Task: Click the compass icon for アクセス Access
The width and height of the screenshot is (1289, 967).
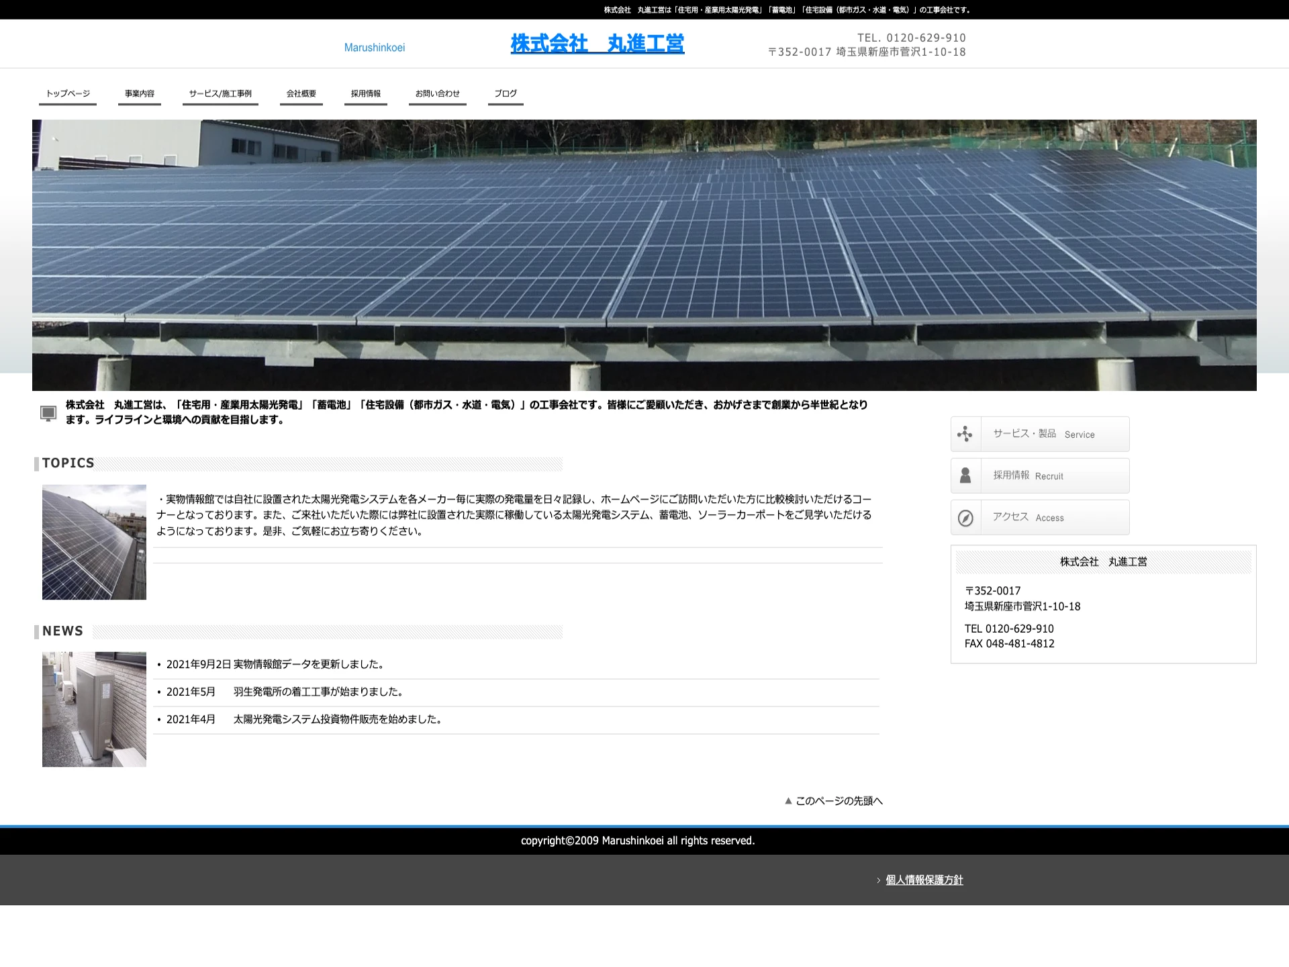Action: tap(966, 517)
